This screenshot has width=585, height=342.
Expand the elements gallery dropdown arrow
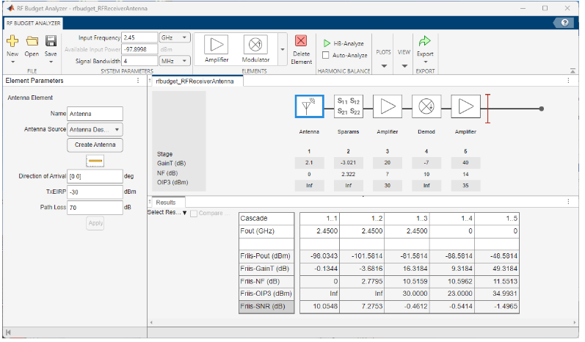click(x=283, y=50)
